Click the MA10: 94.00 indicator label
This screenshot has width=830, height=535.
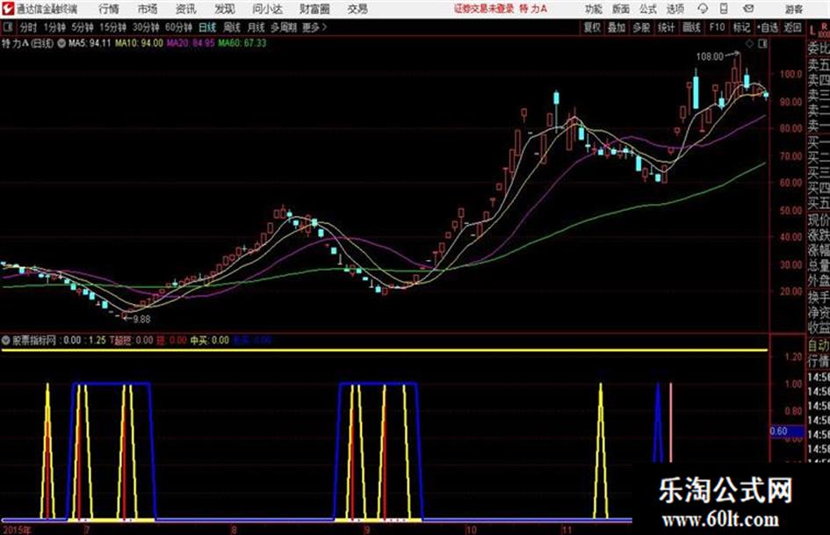pyautogui.click(x=140, y=43)
